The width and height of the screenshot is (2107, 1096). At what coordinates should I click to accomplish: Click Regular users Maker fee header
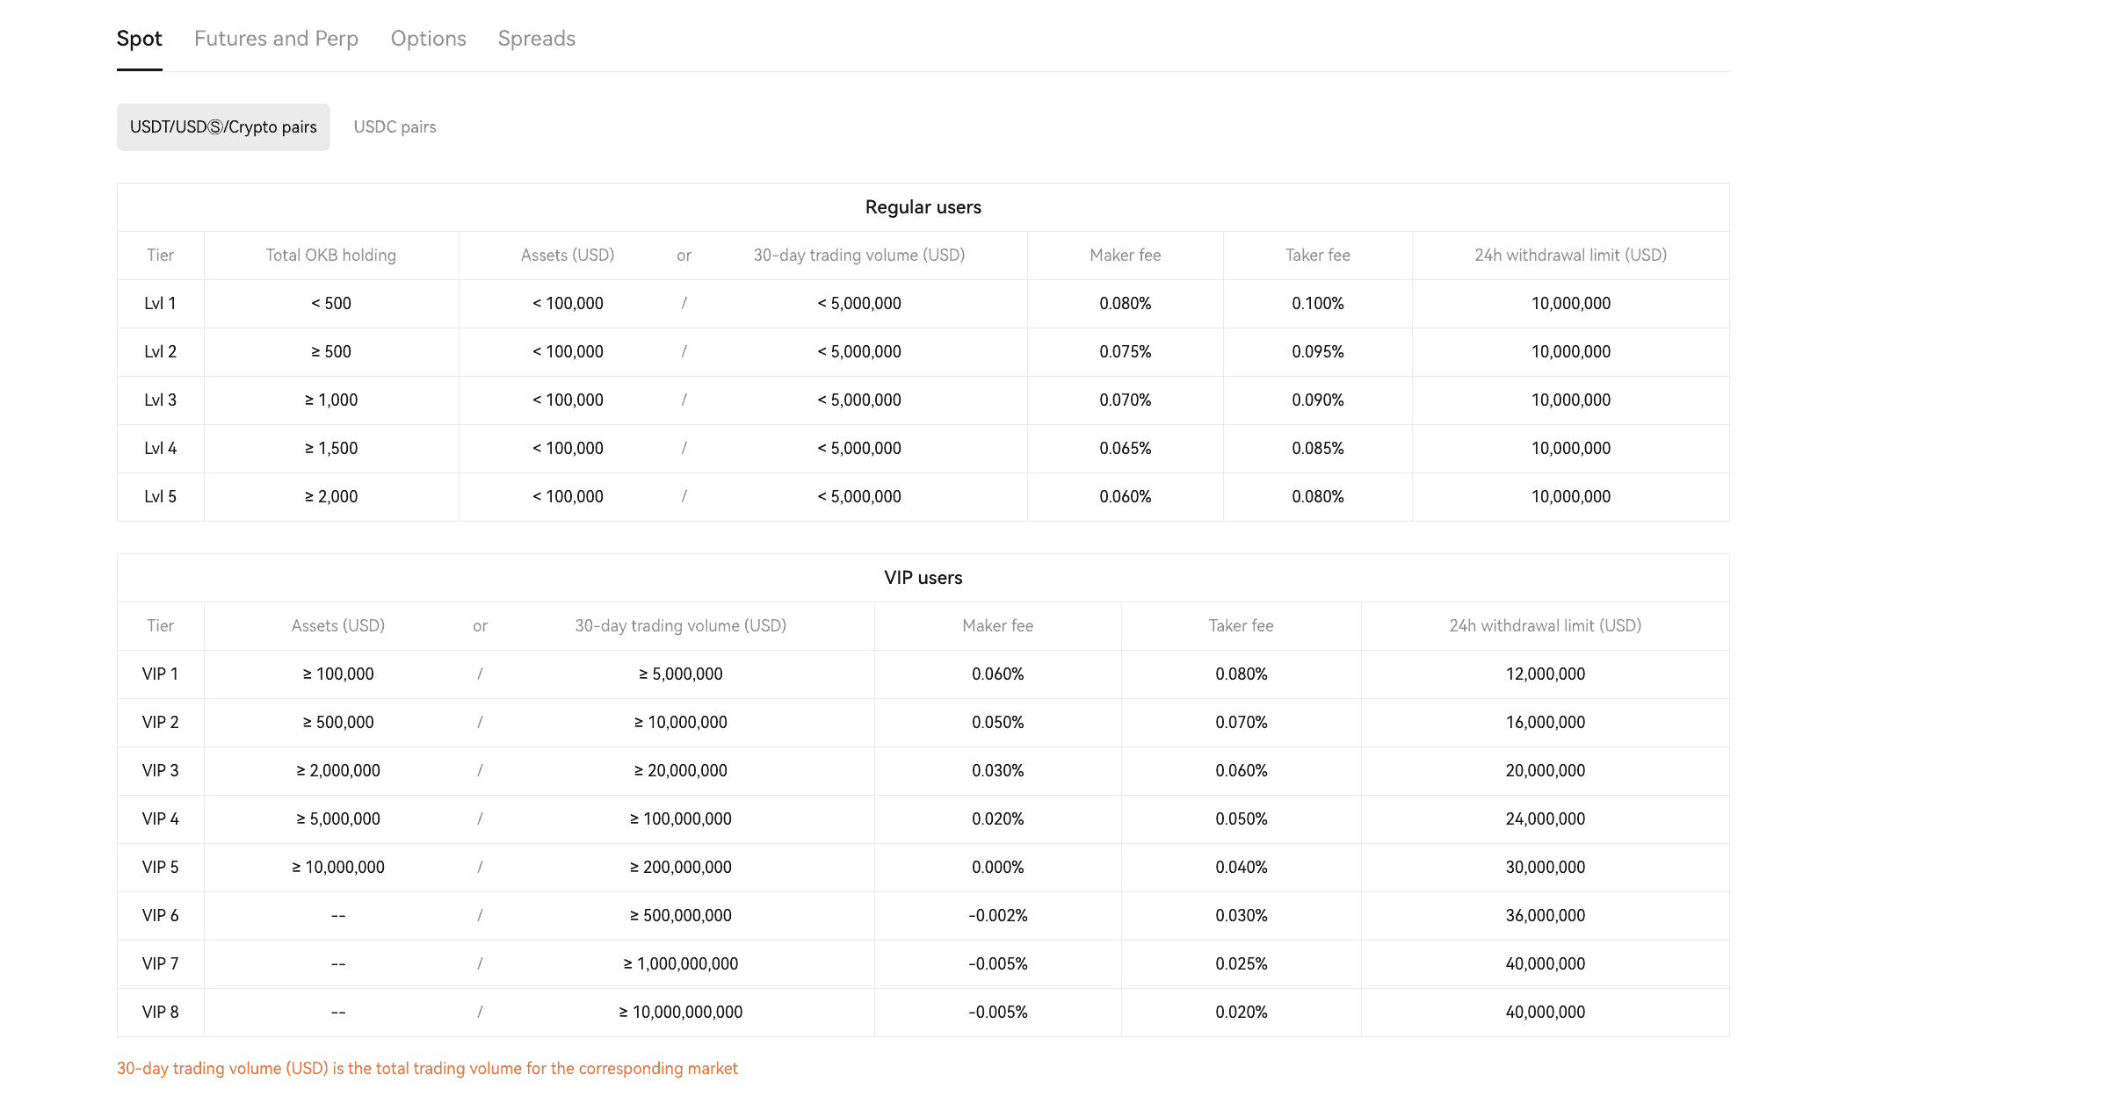(1125, 256)
